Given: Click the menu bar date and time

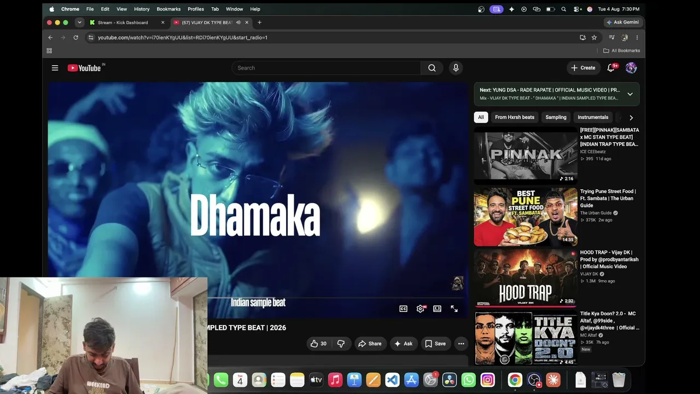Looking at the screenshot, I should (619, 9).
